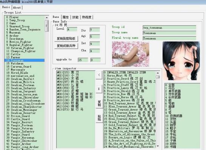Screen dimensions: 206x150
Task: Select 32 Prison_Guard troop
Action: (x=25, y=116)
